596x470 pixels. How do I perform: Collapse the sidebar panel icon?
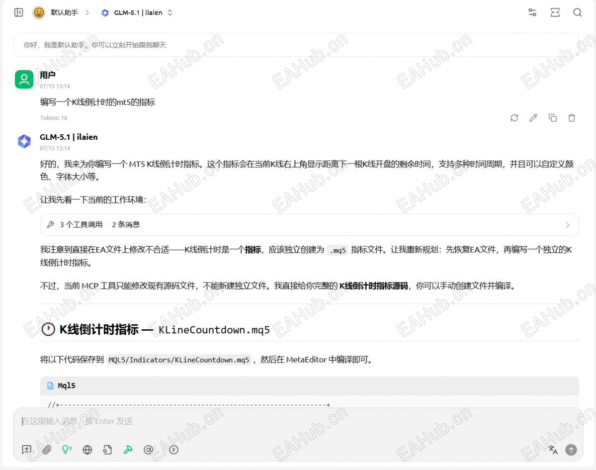[x=18, y=12]
